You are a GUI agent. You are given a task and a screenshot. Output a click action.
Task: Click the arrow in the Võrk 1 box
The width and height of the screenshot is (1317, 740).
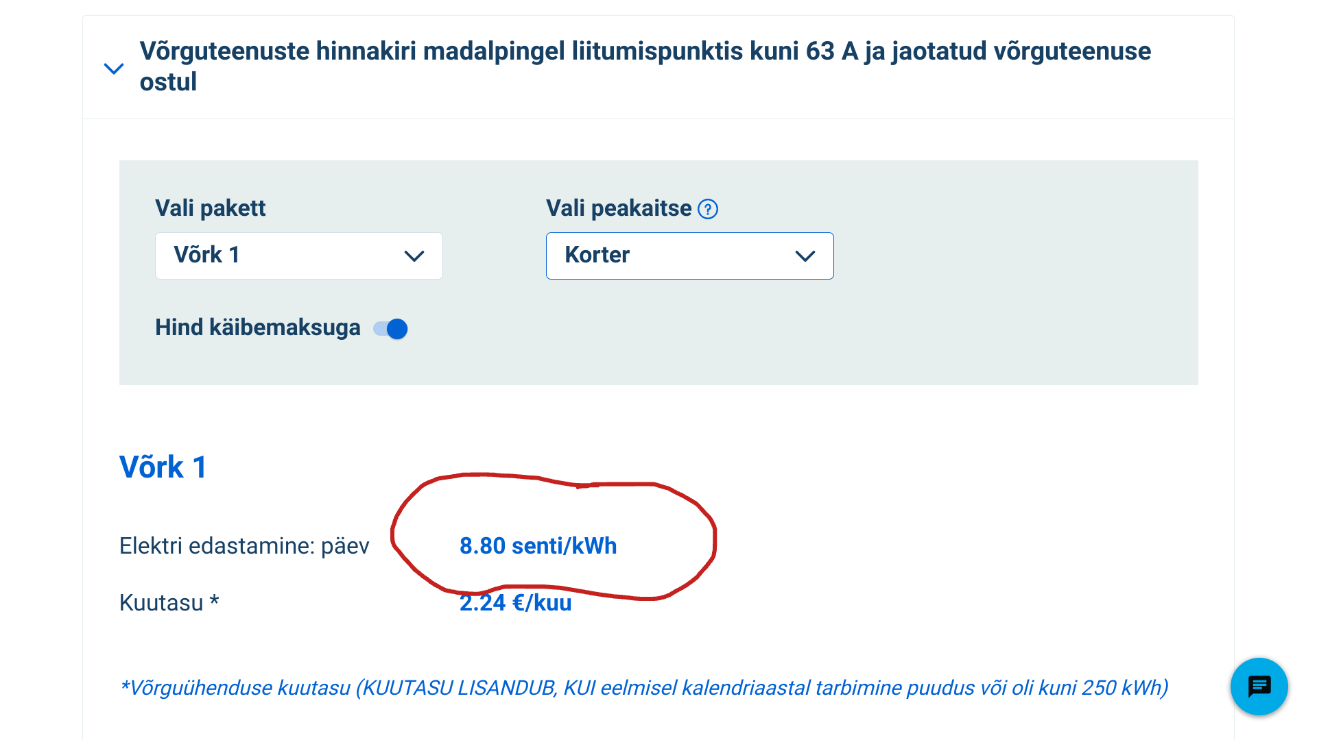coord(414,256)
